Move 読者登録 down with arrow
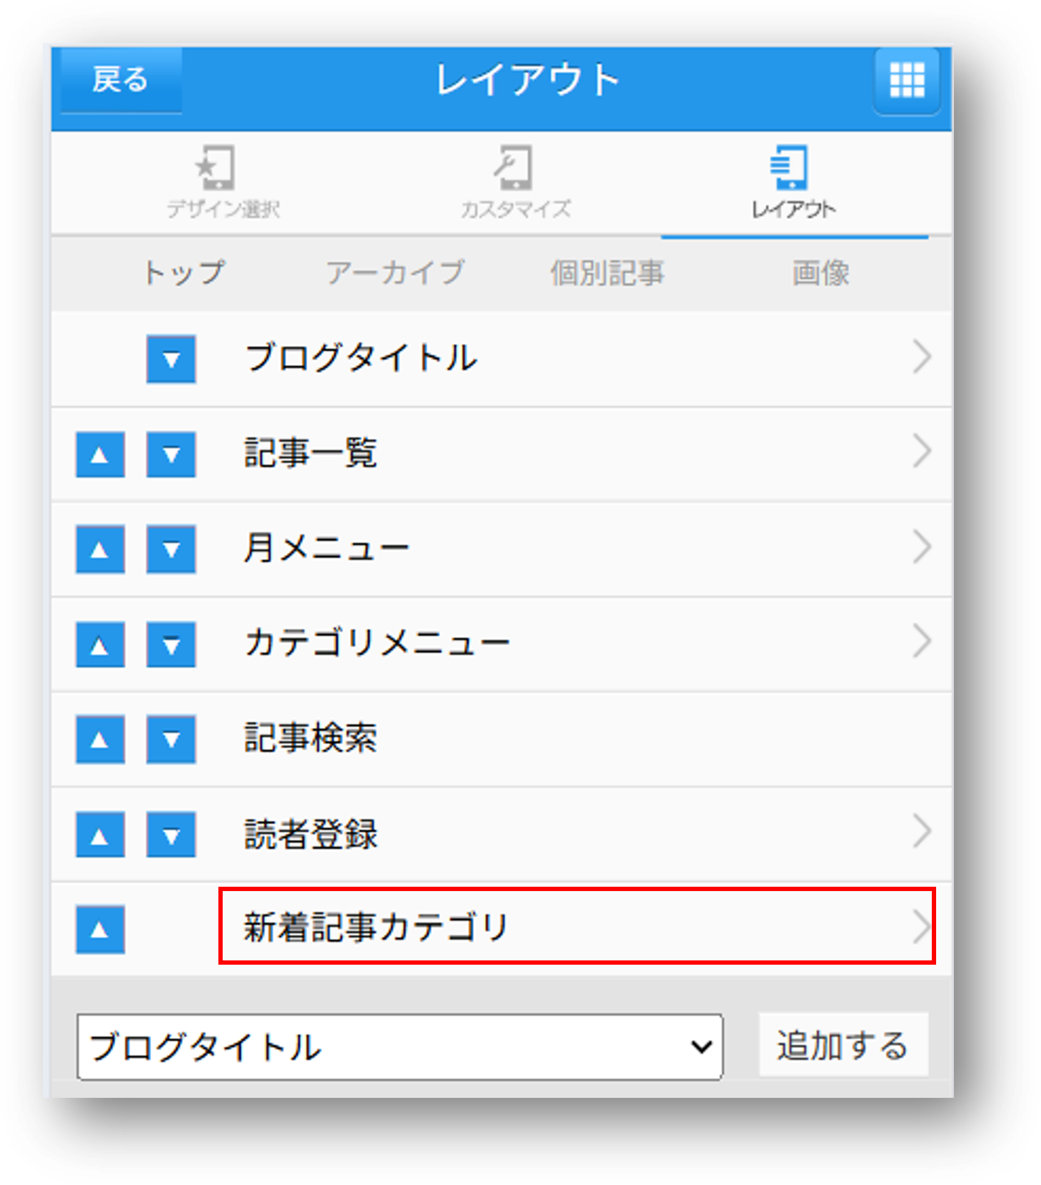The image size is (1041, 1185). (171, 835)
